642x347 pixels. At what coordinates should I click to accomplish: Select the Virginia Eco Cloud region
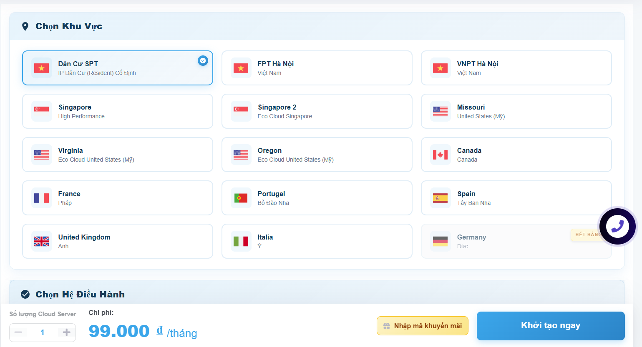[x=118, y=155]
